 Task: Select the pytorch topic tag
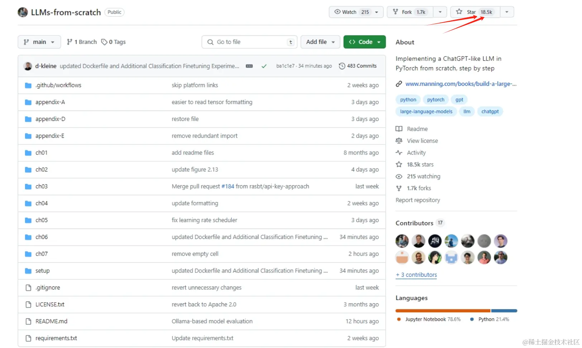click(436, 100)
